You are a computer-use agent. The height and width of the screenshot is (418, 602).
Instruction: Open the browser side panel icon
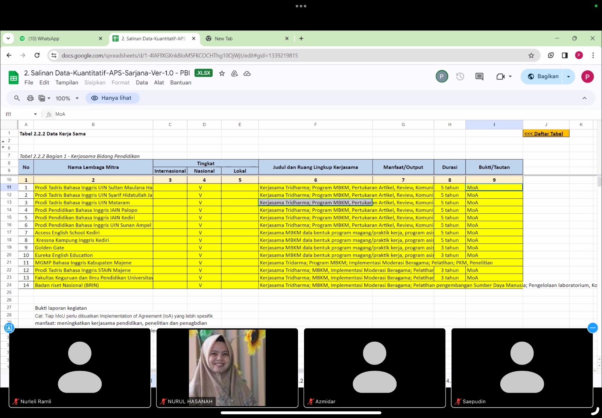(564, 55)
